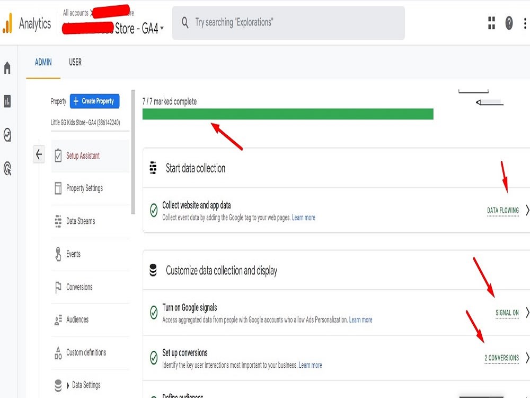Open the three-dot more options menu

525,23
